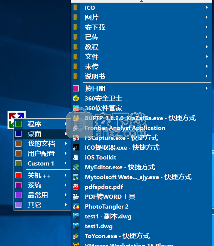Expand the 安下载 submenu arrow

206,27
